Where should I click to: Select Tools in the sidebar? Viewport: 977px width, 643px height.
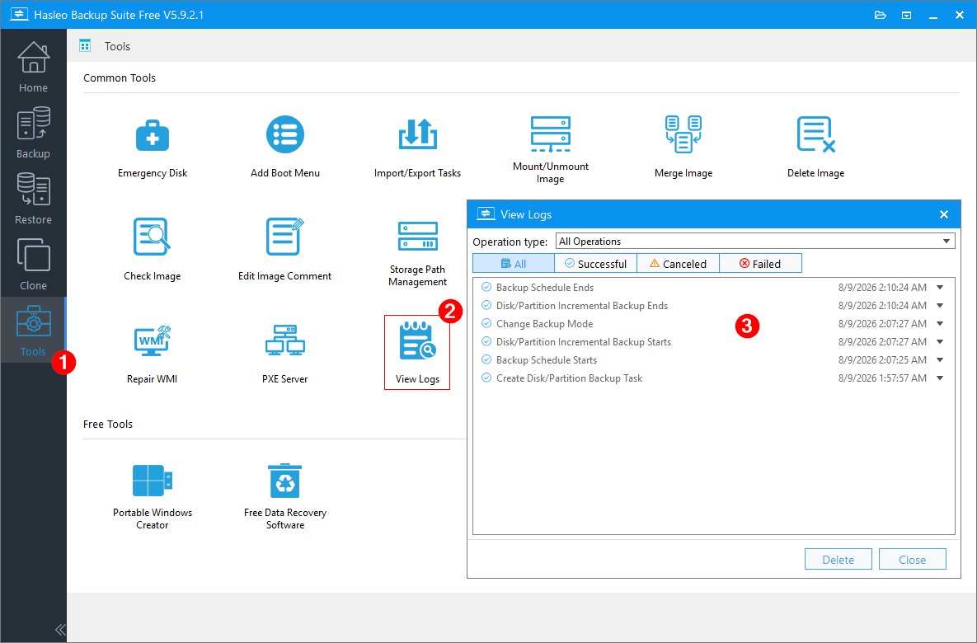click(x=33, y=330)
